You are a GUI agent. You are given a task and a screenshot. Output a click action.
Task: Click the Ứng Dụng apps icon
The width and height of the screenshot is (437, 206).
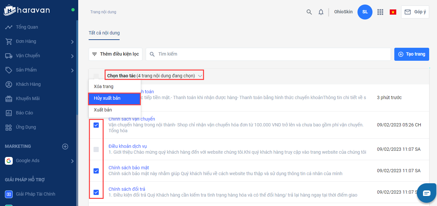[x=9, y=127]
